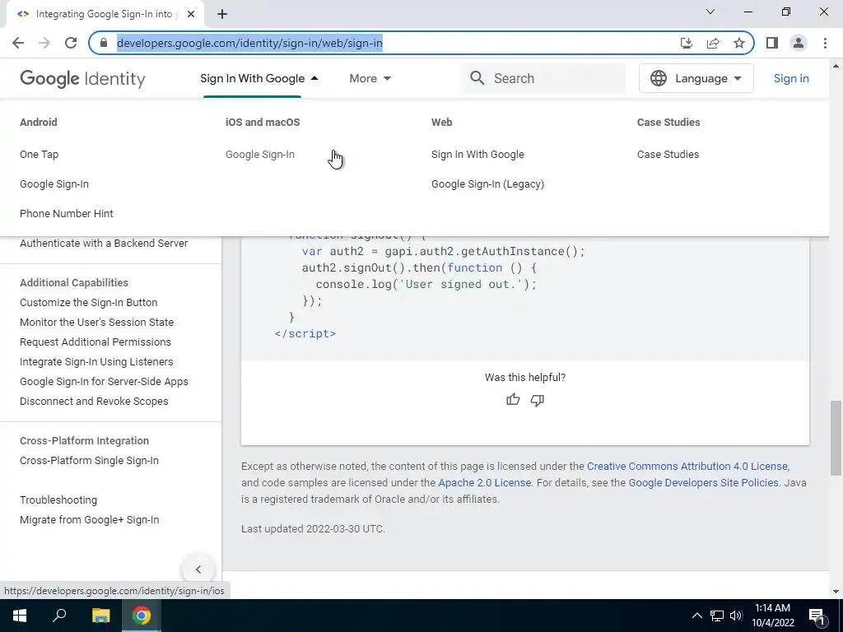Click the thumbs down not helpful icon
Viewport: 843px width, 632px height.
pos(537,400)
